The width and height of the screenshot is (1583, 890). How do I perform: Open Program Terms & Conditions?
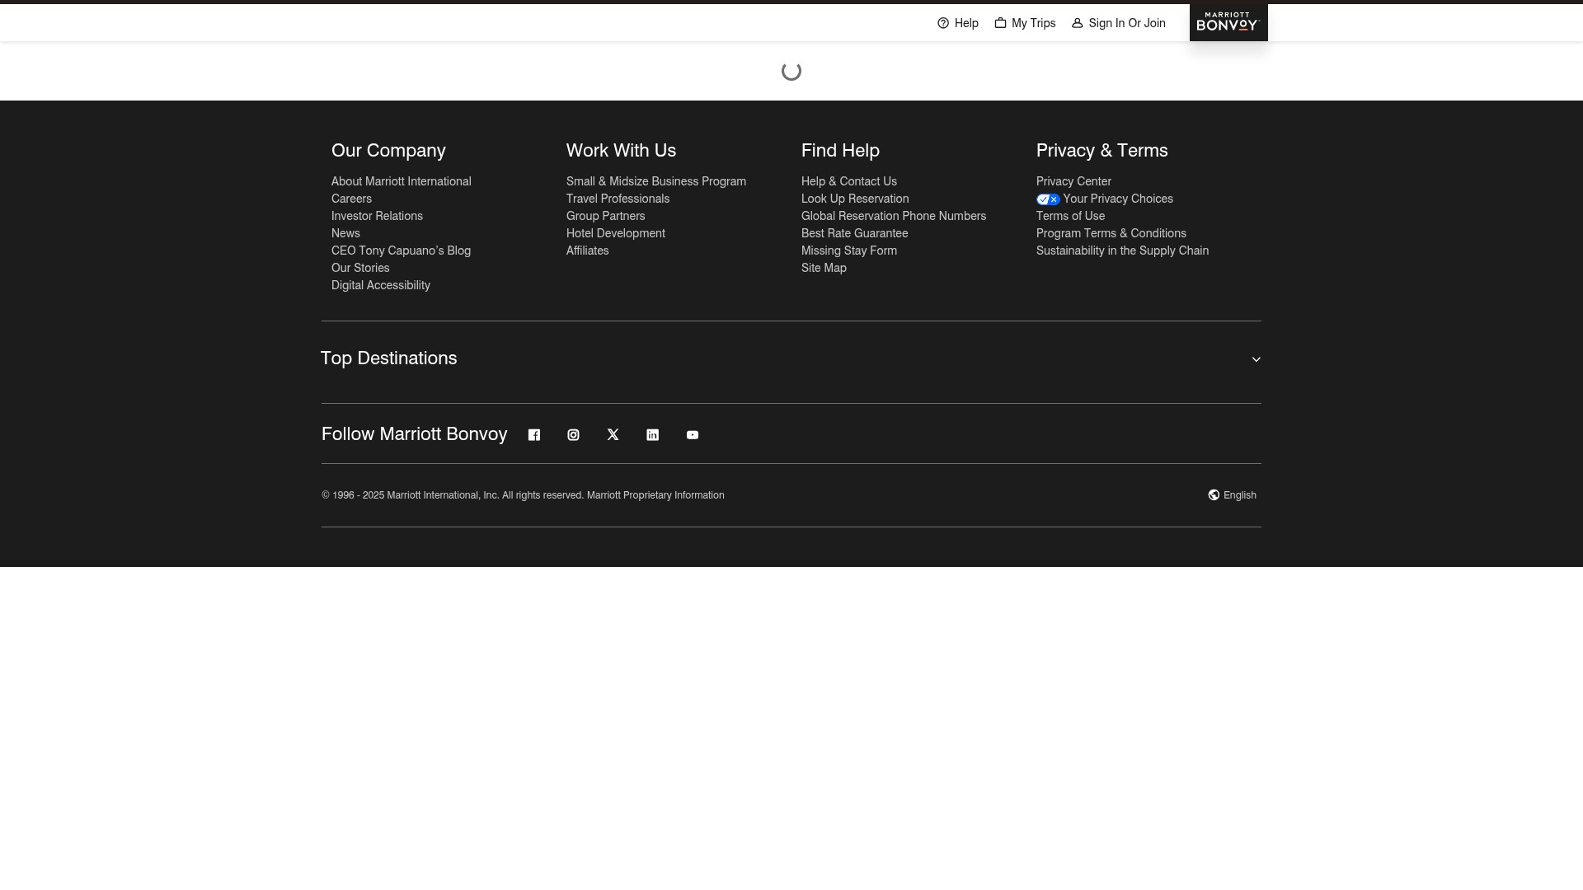click(x=1111, y=233)
